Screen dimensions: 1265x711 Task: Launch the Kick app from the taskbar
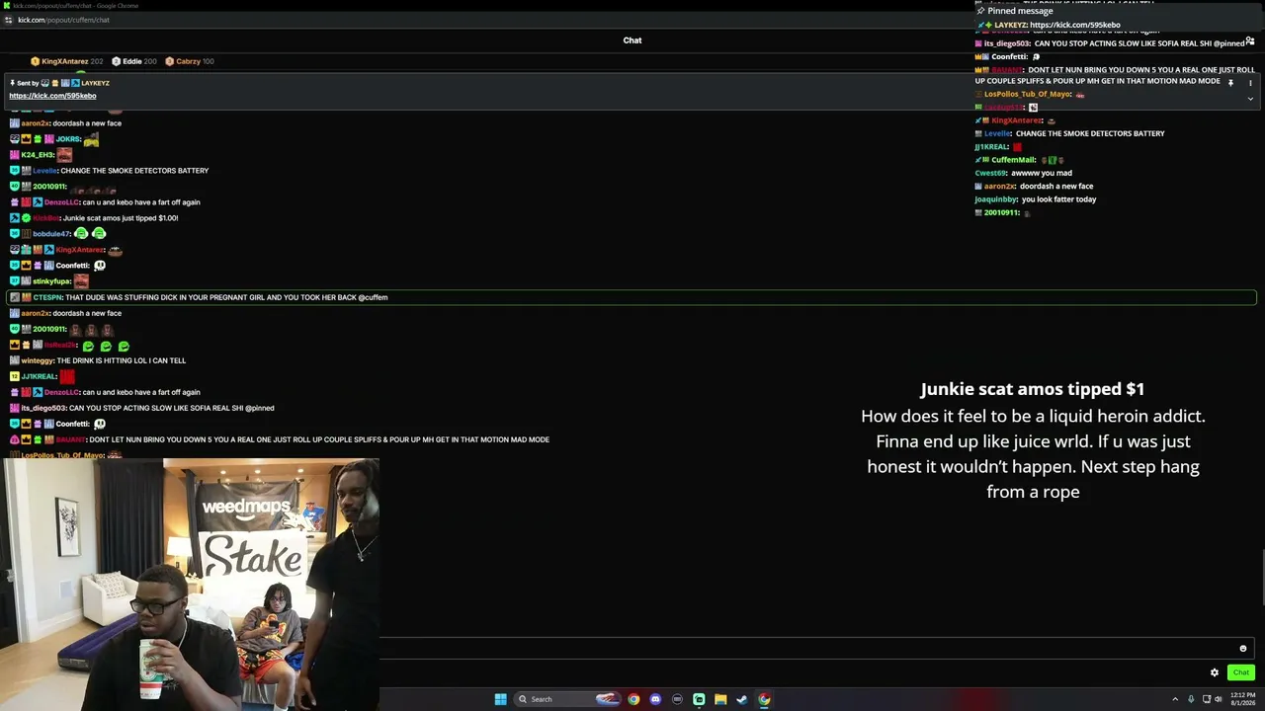pos(699,699)
